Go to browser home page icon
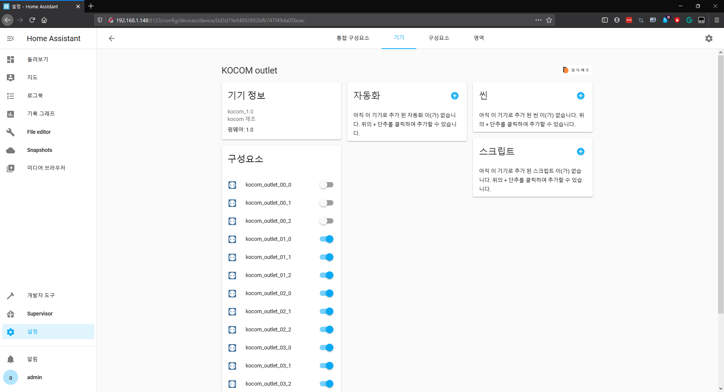Screen dimensions: 724x392 coord(44,20)
